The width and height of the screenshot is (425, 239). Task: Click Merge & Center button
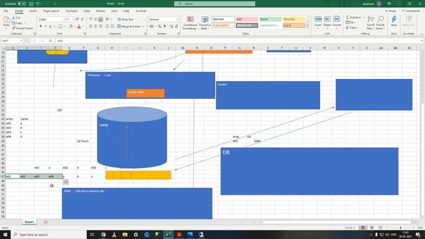tap(129, 27)
